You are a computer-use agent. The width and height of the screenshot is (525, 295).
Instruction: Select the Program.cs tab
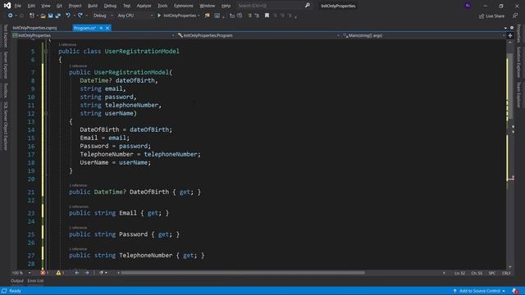coord(84,28)
